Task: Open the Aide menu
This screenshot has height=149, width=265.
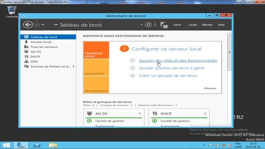Action: click(221, 25)
